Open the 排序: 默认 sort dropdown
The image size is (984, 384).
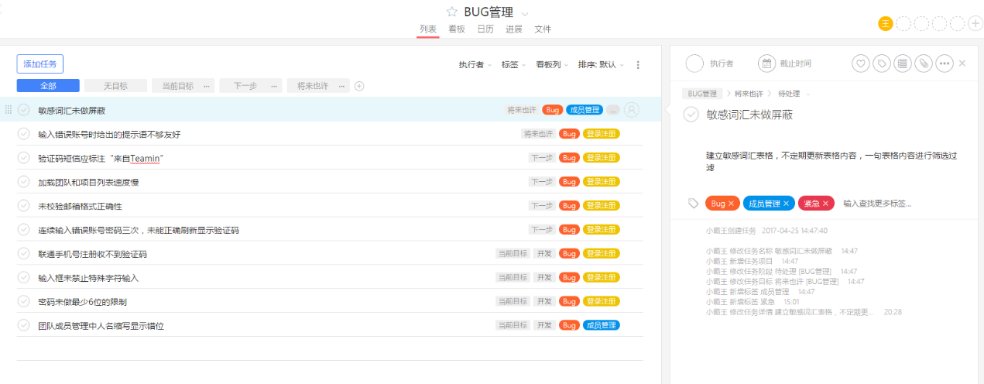600,65
